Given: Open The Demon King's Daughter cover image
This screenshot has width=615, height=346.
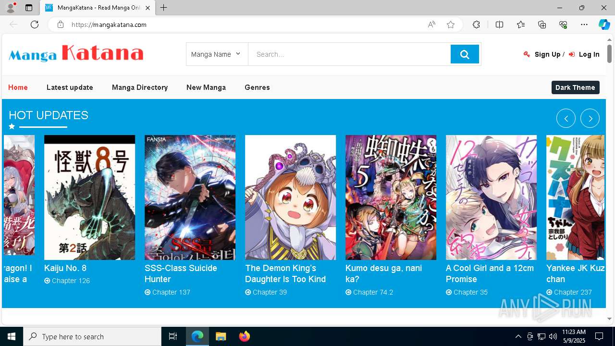Looking at the screenshot, I should tap(290, 198).
